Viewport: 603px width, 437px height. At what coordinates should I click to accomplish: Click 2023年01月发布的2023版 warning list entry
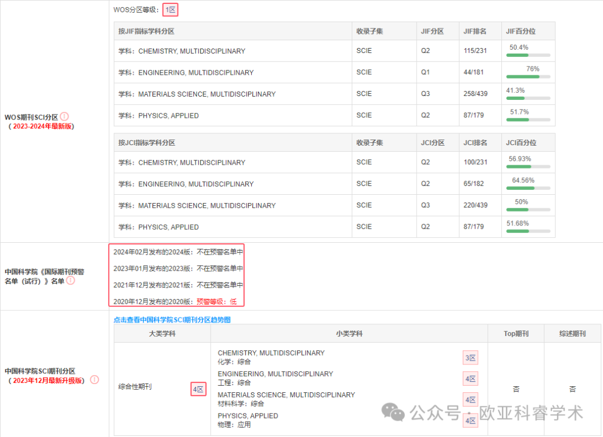tap(178, 268)
